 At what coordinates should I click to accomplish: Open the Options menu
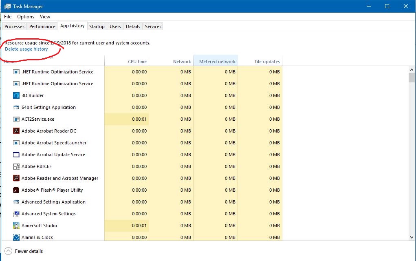pyautogui.click(x=26, y=17)
